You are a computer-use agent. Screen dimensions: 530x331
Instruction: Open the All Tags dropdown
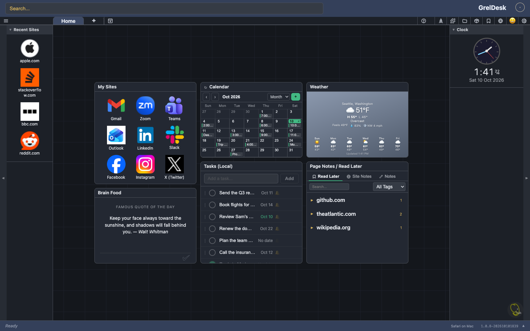(389, 187)
